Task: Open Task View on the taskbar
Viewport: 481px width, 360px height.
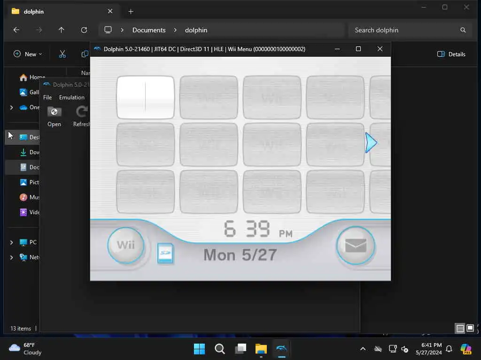Action: [240, 349]
